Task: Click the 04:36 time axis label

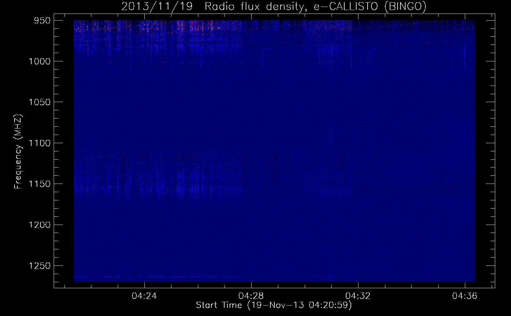Action: 465,296
